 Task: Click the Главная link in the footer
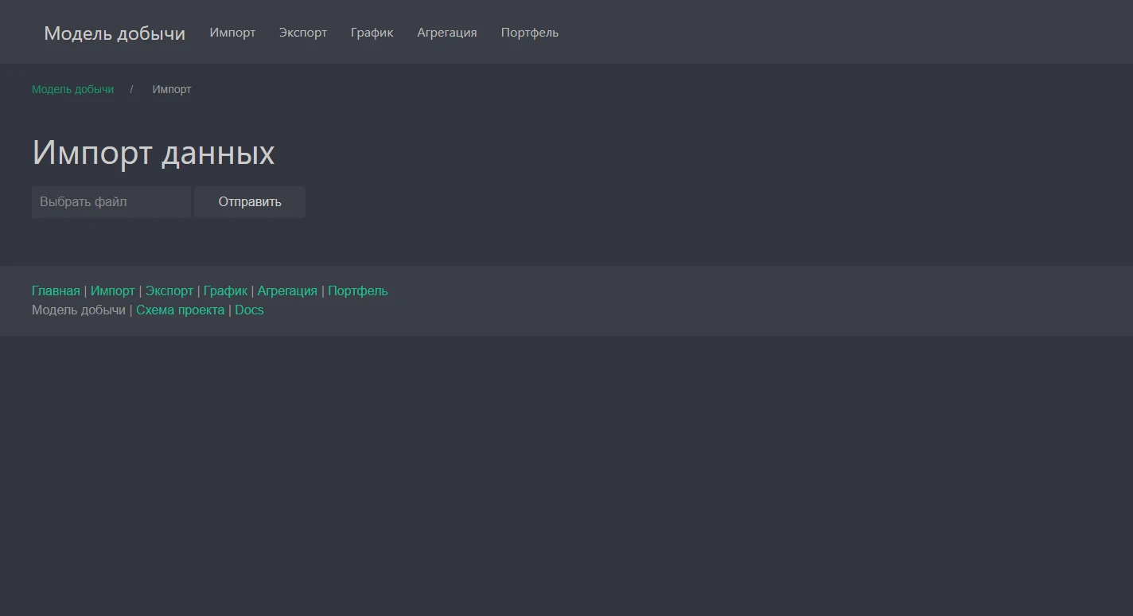(x=56, y=291)
